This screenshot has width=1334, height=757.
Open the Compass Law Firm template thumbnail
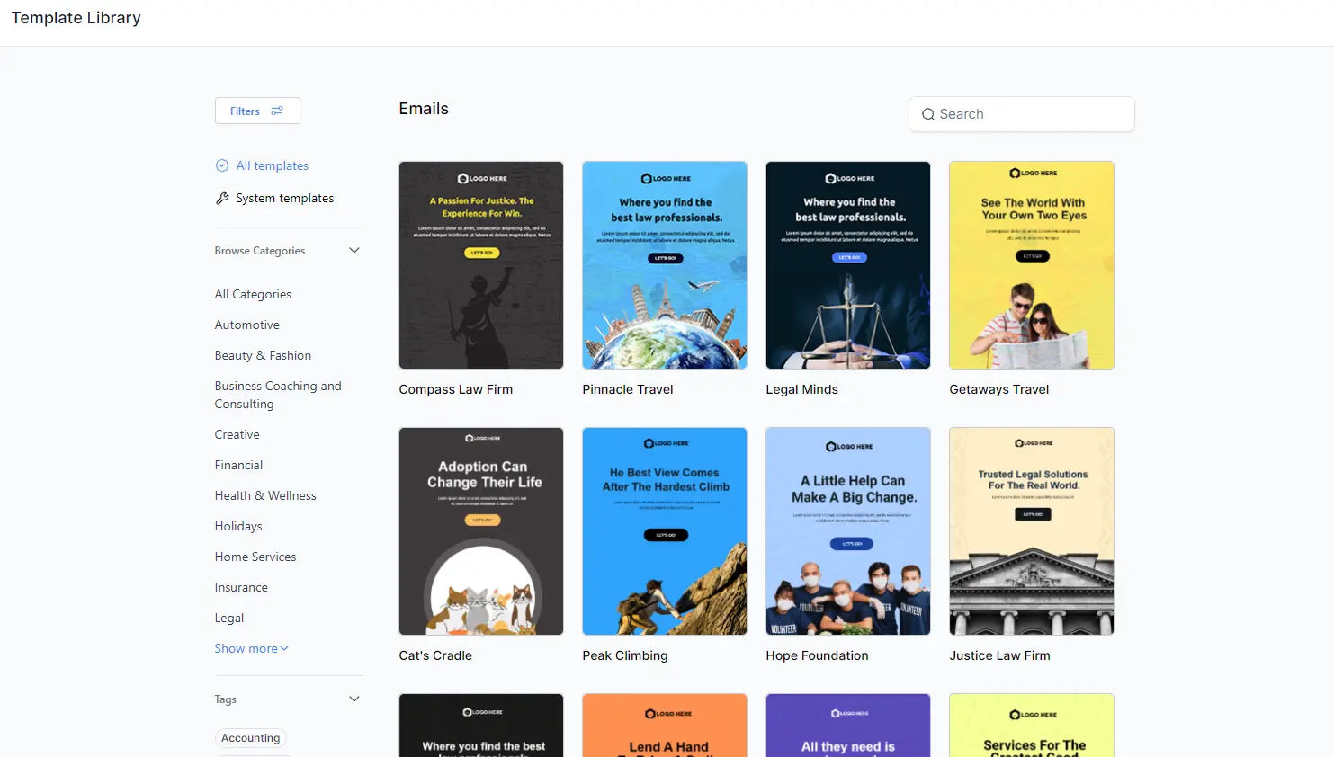coord(481,265)
